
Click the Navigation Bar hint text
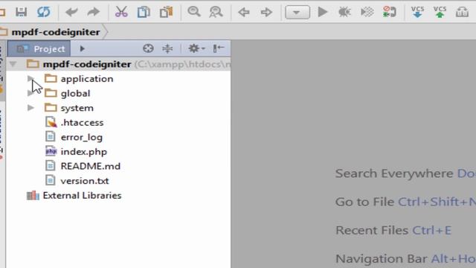(x=382, y=259)
